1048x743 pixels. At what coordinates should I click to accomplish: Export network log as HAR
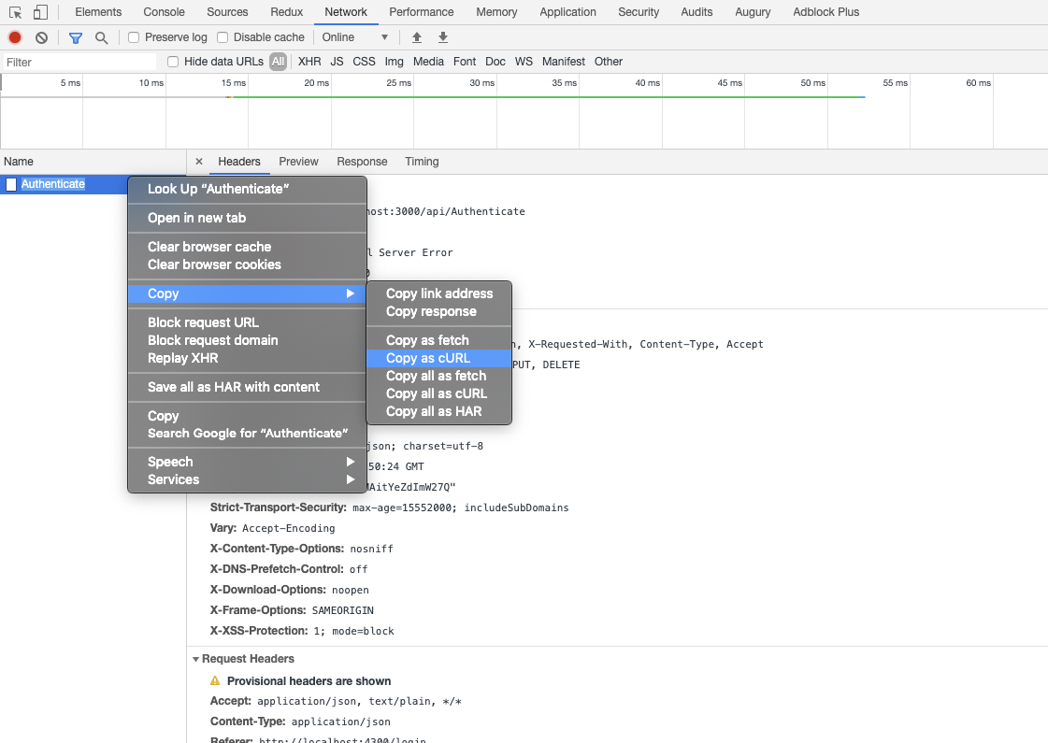click(442, 36)
